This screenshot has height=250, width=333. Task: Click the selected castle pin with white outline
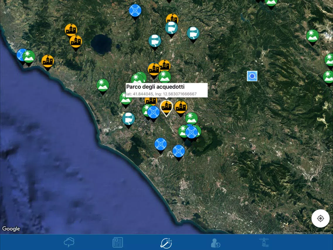[167, 107]
